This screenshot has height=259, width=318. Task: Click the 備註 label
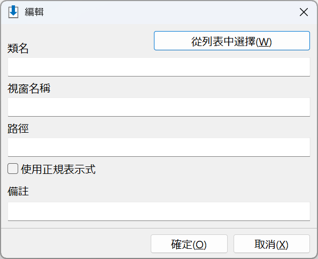coord(18,191)
